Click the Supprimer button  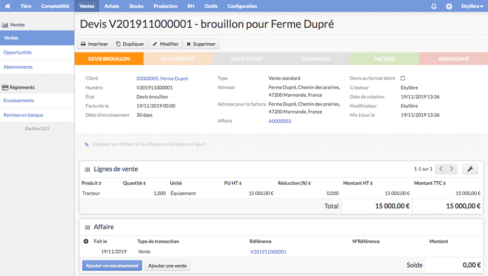[x=201, y=44]
